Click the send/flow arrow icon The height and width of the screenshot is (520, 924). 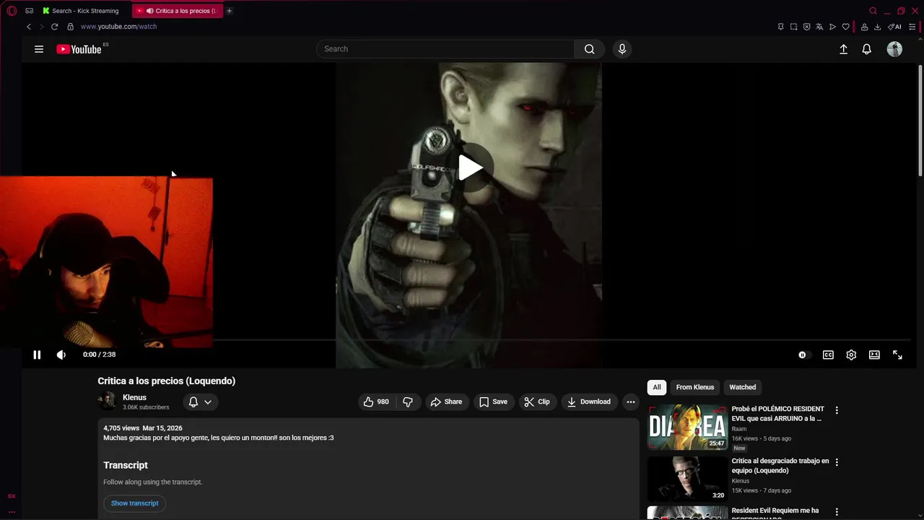pyautogui.click(x=832, y=27)
